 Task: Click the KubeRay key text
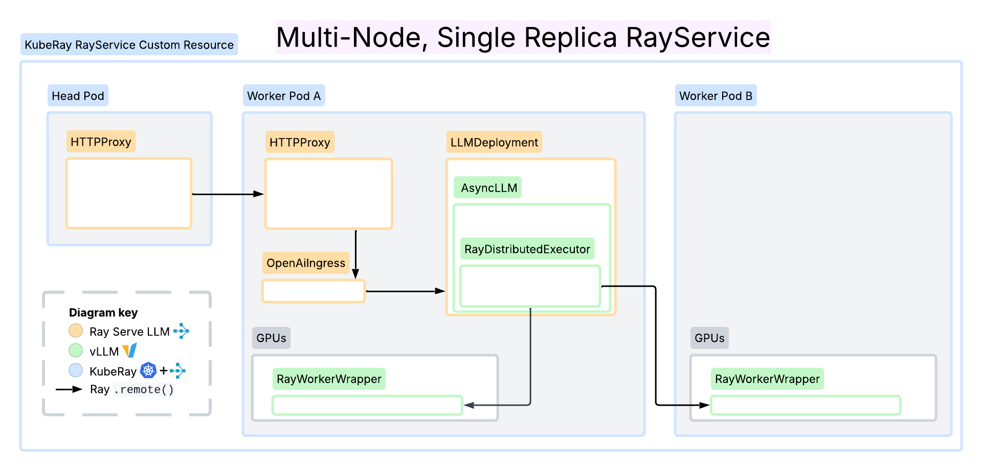click(113, 371)
